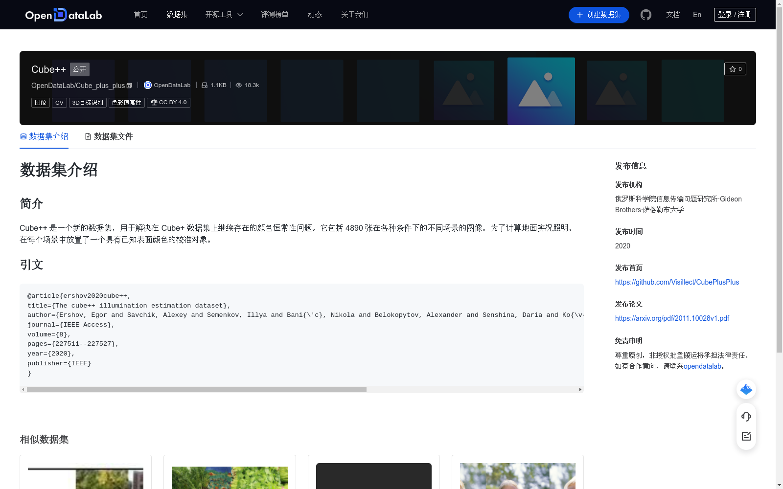Click the 相似数据集 heading

pos(44,440)
